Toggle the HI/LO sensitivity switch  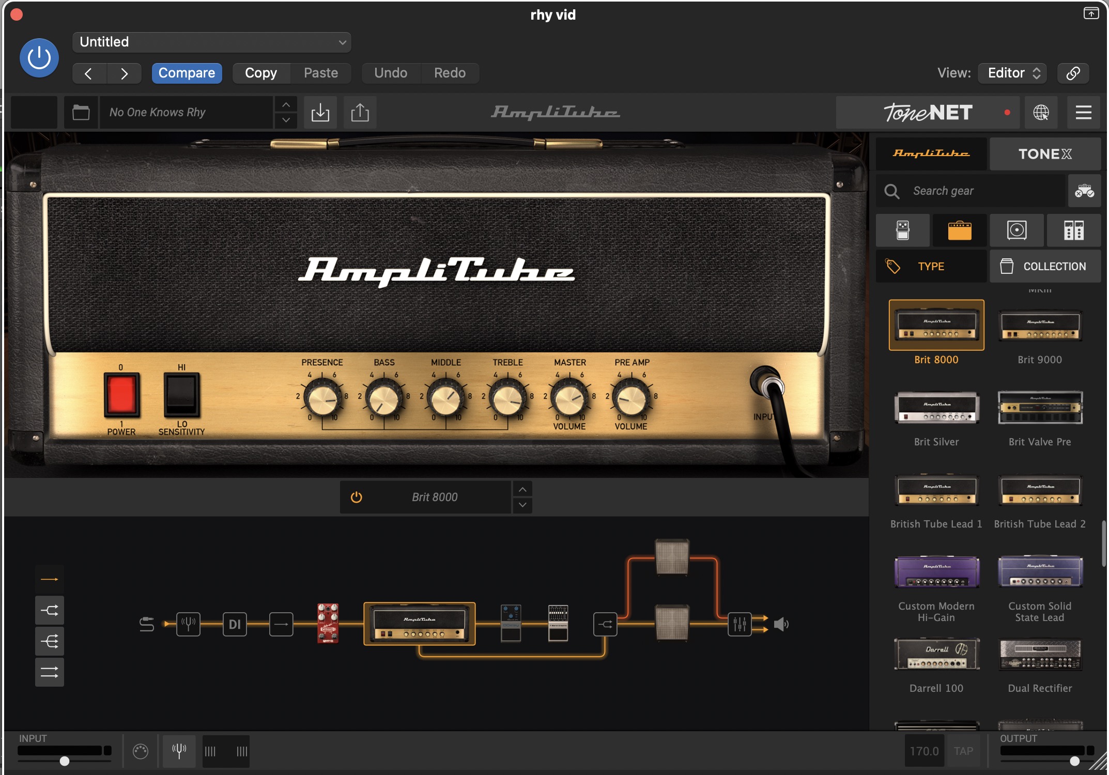coord(181,395)
